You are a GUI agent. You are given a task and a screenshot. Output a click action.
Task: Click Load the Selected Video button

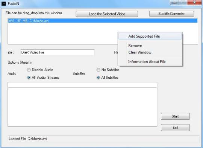pyautogui.click(x=107, y=14)
